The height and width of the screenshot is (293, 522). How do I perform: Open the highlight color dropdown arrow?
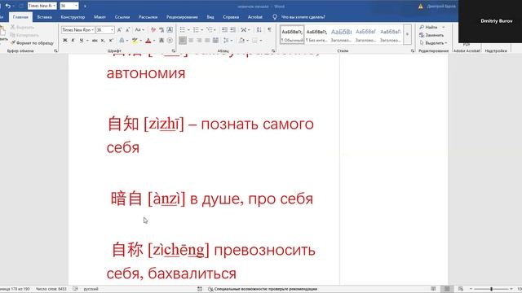[x=140, y=41]
